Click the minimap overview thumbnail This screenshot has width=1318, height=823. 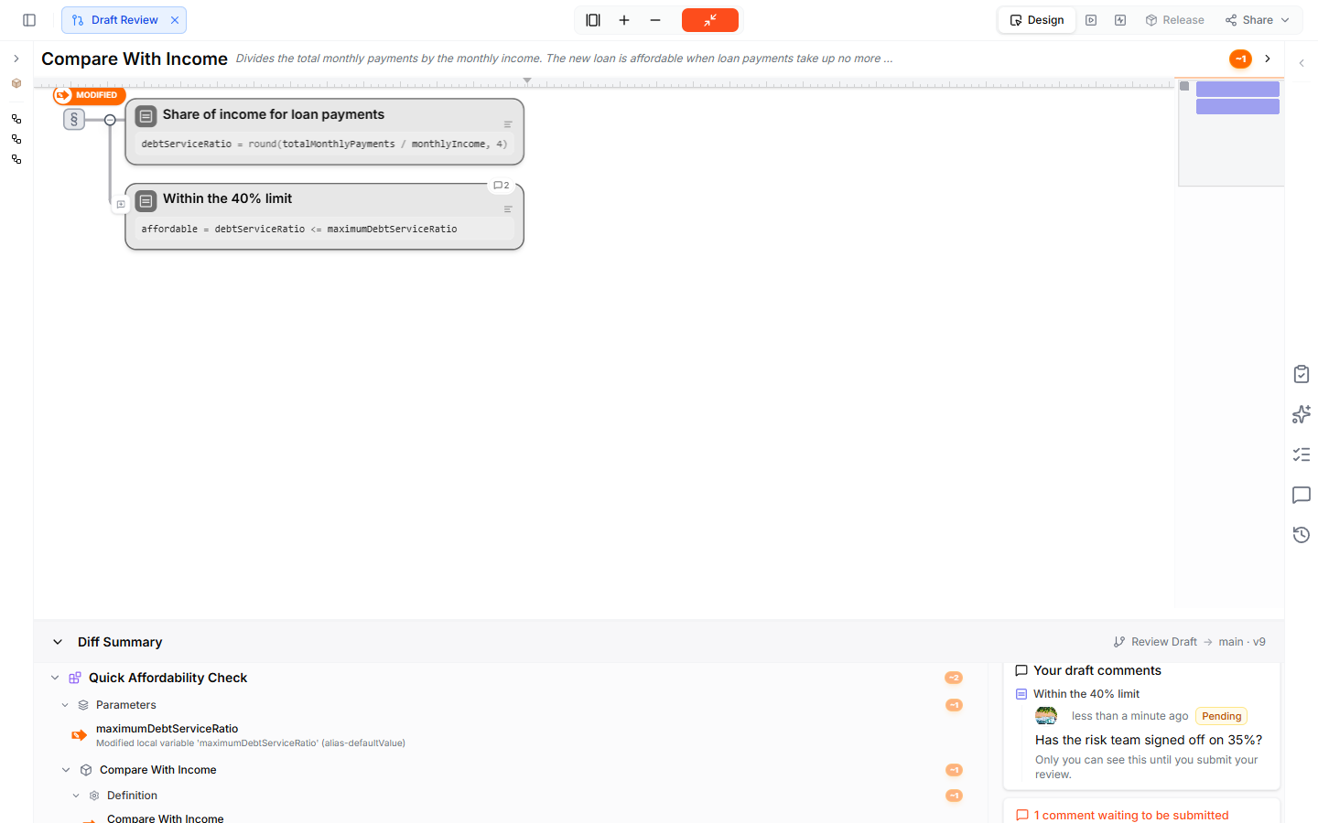pyautogui.click(x=1231, y=133)
